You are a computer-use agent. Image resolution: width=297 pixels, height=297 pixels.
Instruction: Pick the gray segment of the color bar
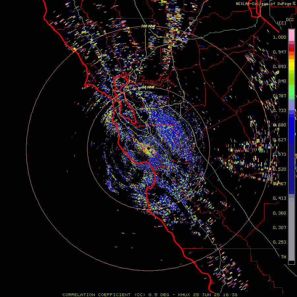pyautogui.click(x=291, y=229)
